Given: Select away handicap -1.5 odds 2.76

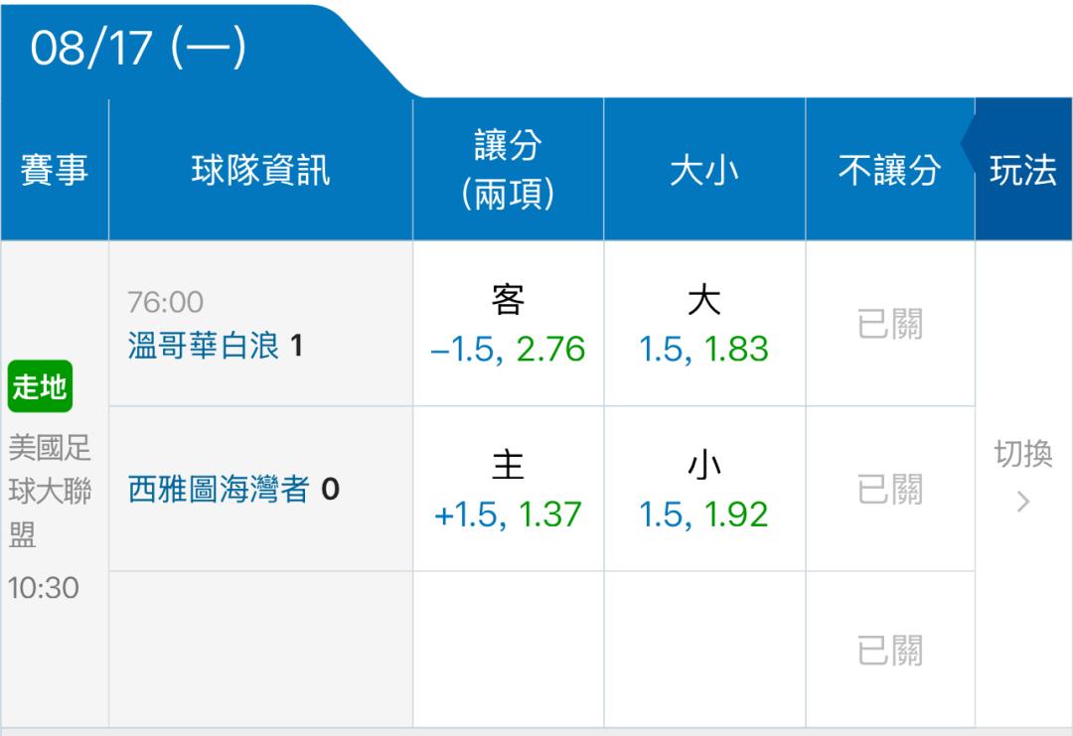Looking at the screenshot, I should point(508,324).
